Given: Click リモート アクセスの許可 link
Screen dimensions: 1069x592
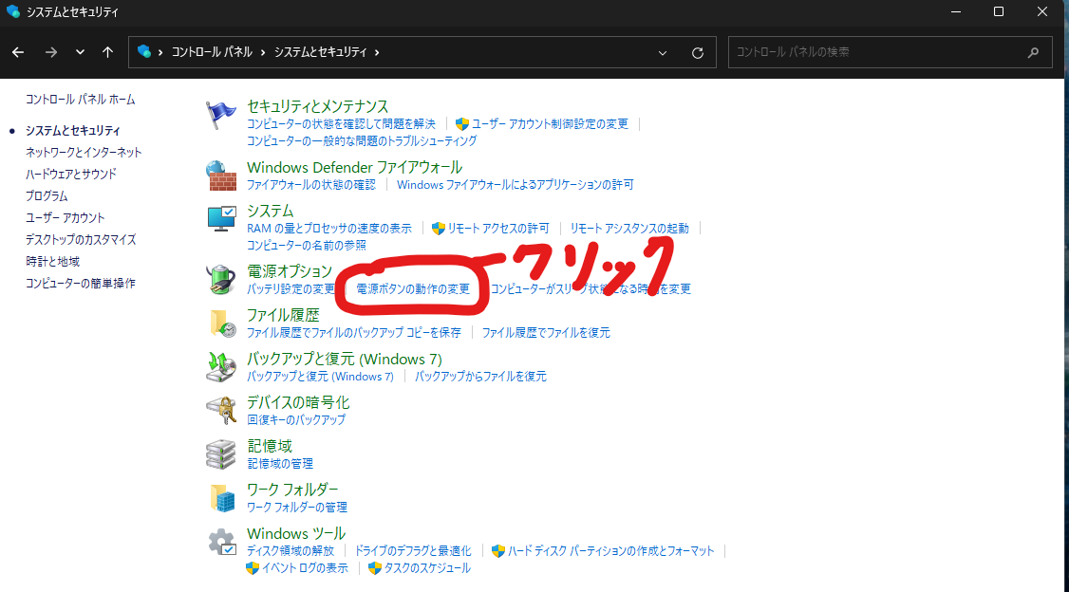Looking at the screenshot, I should (498, 229).
